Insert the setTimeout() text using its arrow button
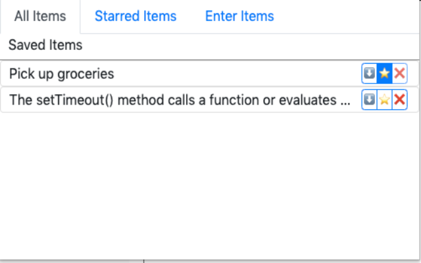 click(370, 100)
